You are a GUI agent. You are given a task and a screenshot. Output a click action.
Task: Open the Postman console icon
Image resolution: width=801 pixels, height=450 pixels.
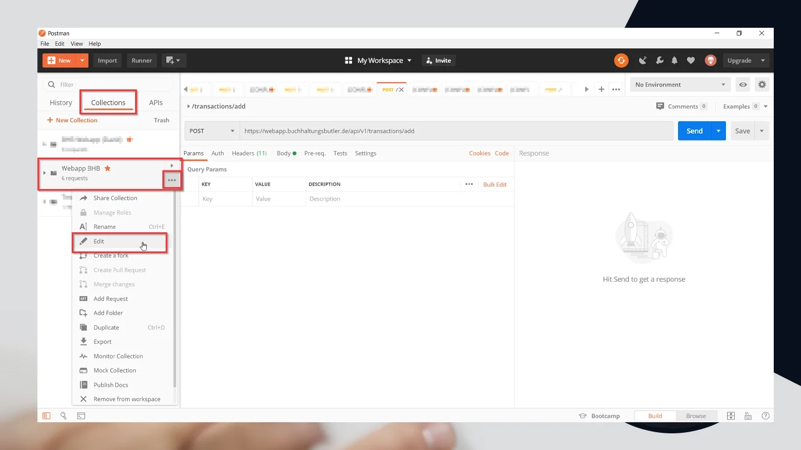point(81,416)
